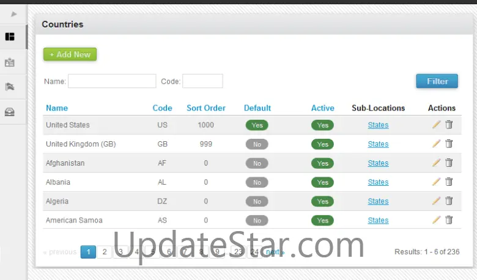This screenshot has height=280, width=477.
Task: Open the dashboard grid icon in sidebar
Action: 10,37
